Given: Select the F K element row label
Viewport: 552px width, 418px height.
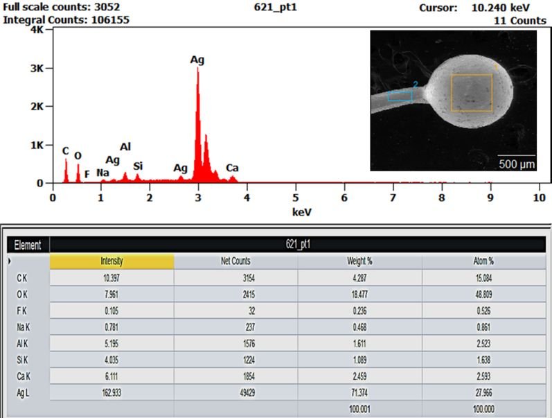Looking at the screenshot, I should click(x=22, y=311).
